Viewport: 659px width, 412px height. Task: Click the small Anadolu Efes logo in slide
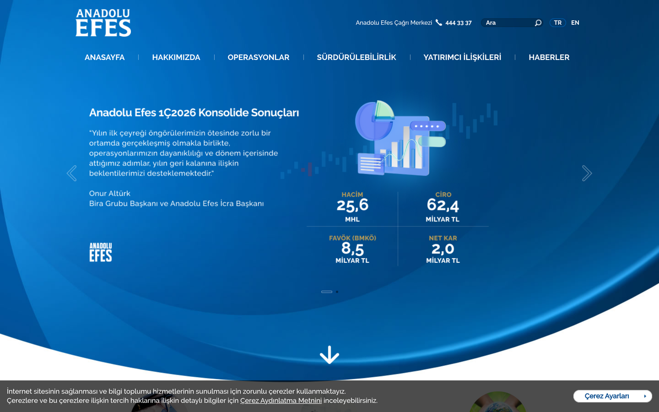click(x=101, y=252)
